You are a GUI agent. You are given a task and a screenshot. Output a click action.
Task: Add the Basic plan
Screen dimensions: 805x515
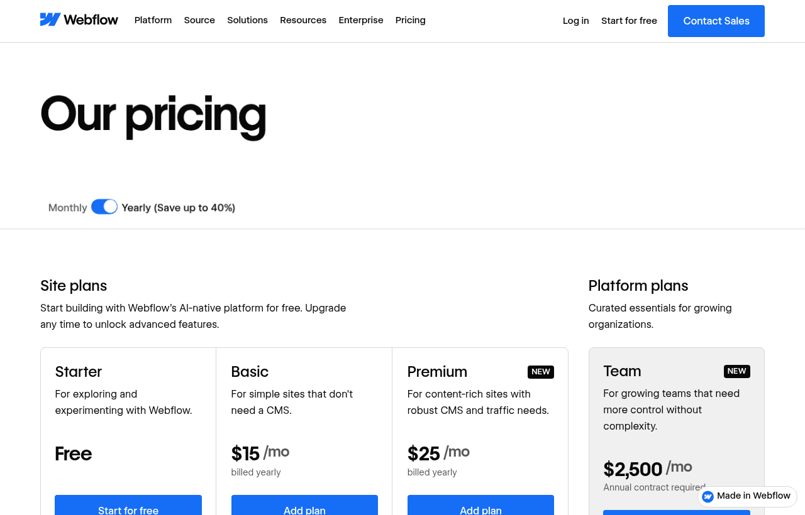(304, 506)
